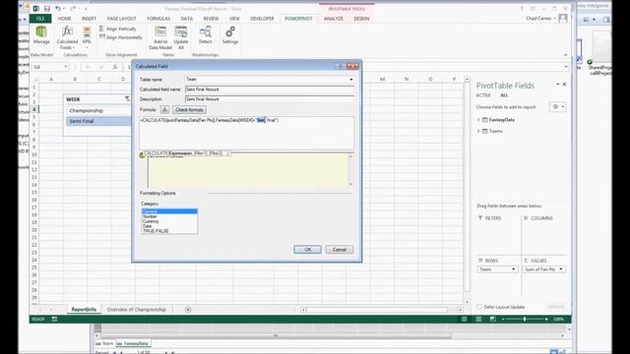Select Currency in the Category list

[x=169, y=221]
